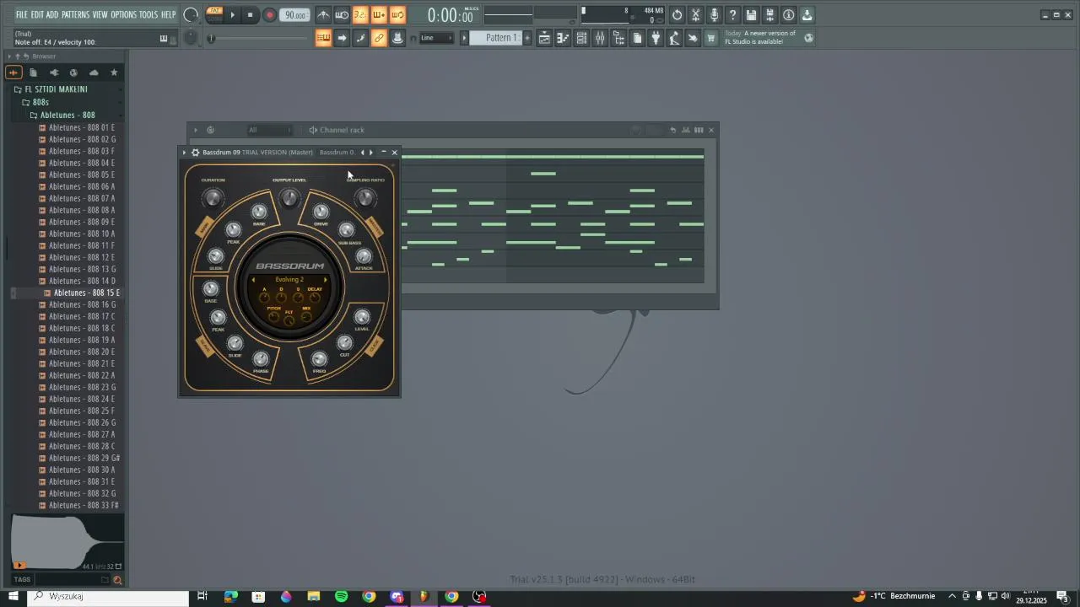Click the render to audio file icon
The height and width of the screenshot is (607, 1080).
pos(769,14)
